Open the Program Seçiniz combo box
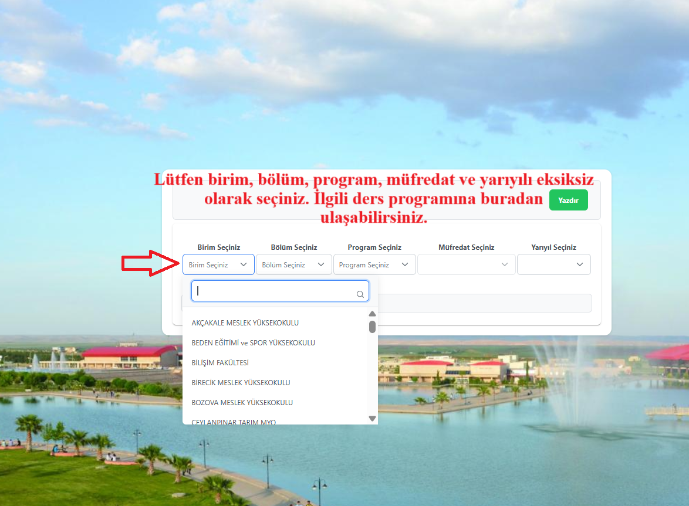The height and width of the screenshot is (506, 689). click(374, 264)
